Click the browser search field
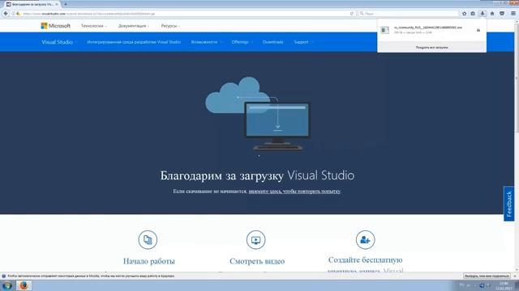 (409, 14)
